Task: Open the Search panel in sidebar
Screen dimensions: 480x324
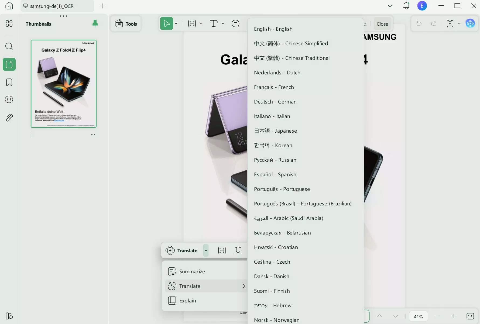Action: pos(9,46)
